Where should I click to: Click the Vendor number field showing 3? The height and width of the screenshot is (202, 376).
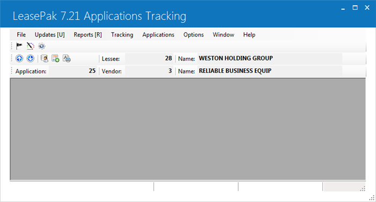click(149, 71)
